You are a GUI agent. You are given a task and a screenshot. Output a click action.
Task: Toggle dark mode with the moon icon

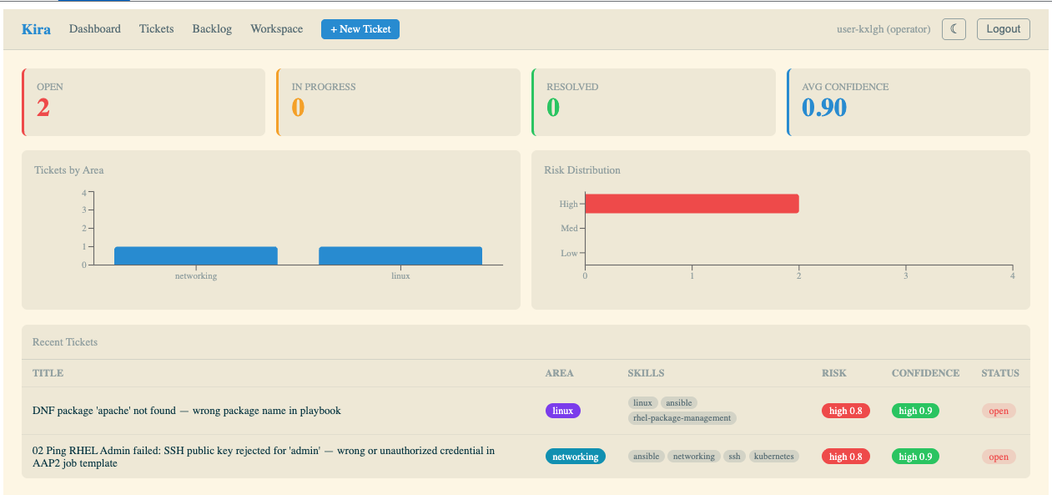pos(954,29)
